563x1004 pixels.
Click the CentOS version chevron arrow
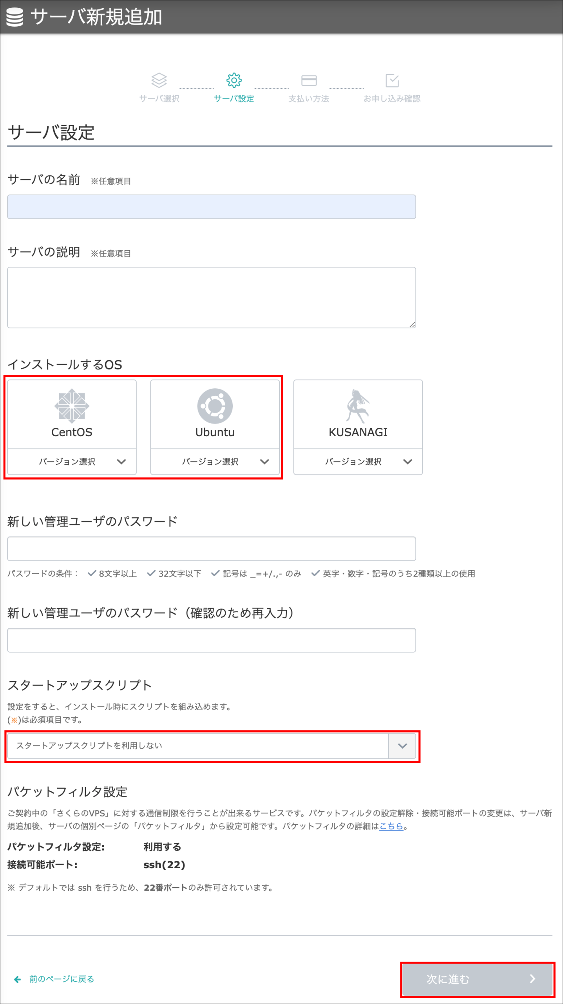pos(121,462)
